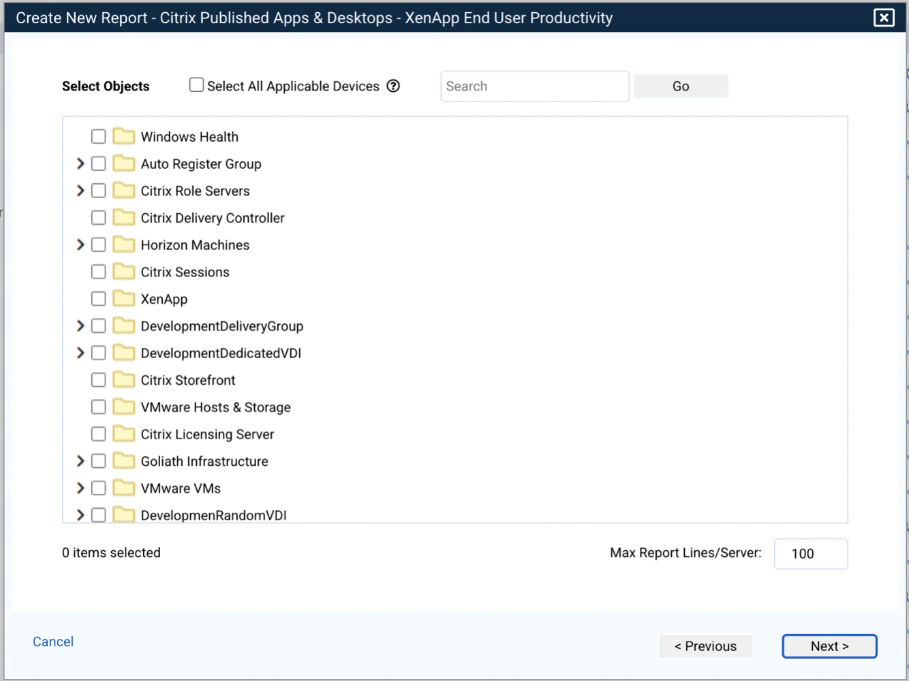Click the Windows Health folder icon
The image size is (909, 681).
[x=123, y=136]
